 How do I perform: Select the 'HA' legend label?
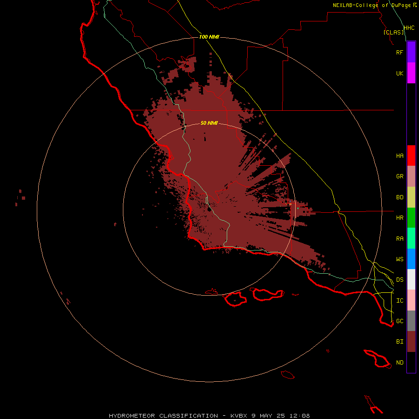399,156
